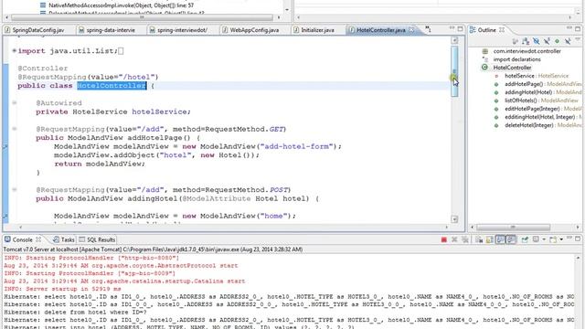Open the Initializer.java editor tab
585x329 pixels.
(x=314, y=30)
